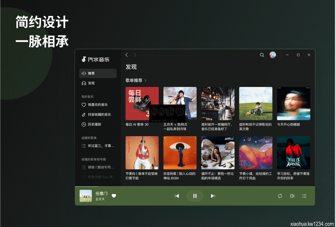Open the user avatar profile

pyautogui.click(x=272, y=55)
